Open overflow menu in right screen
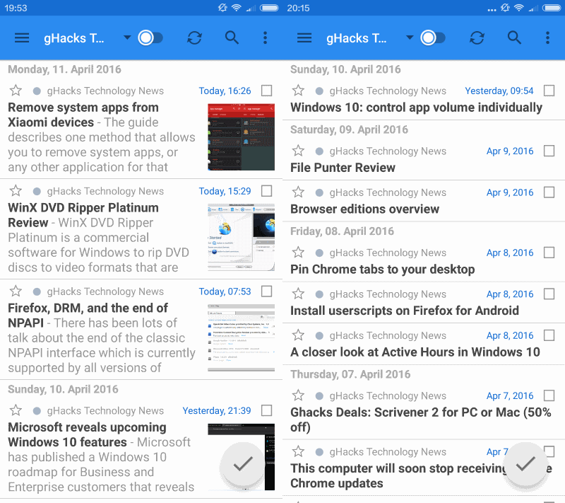The width and height of the screenshot is (565, 503). click(548, 38)
